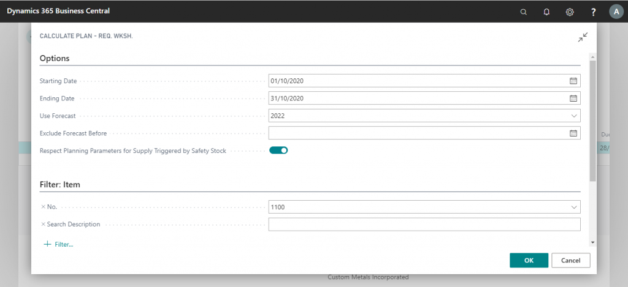The height and width of the screenshot is (287, 628).
Task: Open the notifications bell
Action: point(546,12)
